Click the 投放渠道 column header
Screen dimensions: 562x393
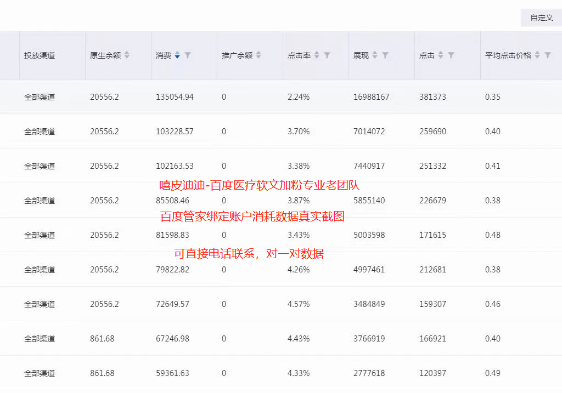tap(40, 55)
